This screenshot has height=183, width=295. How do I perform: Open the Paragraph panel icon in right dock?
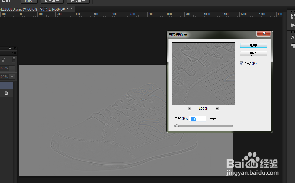tap(293, 46)
